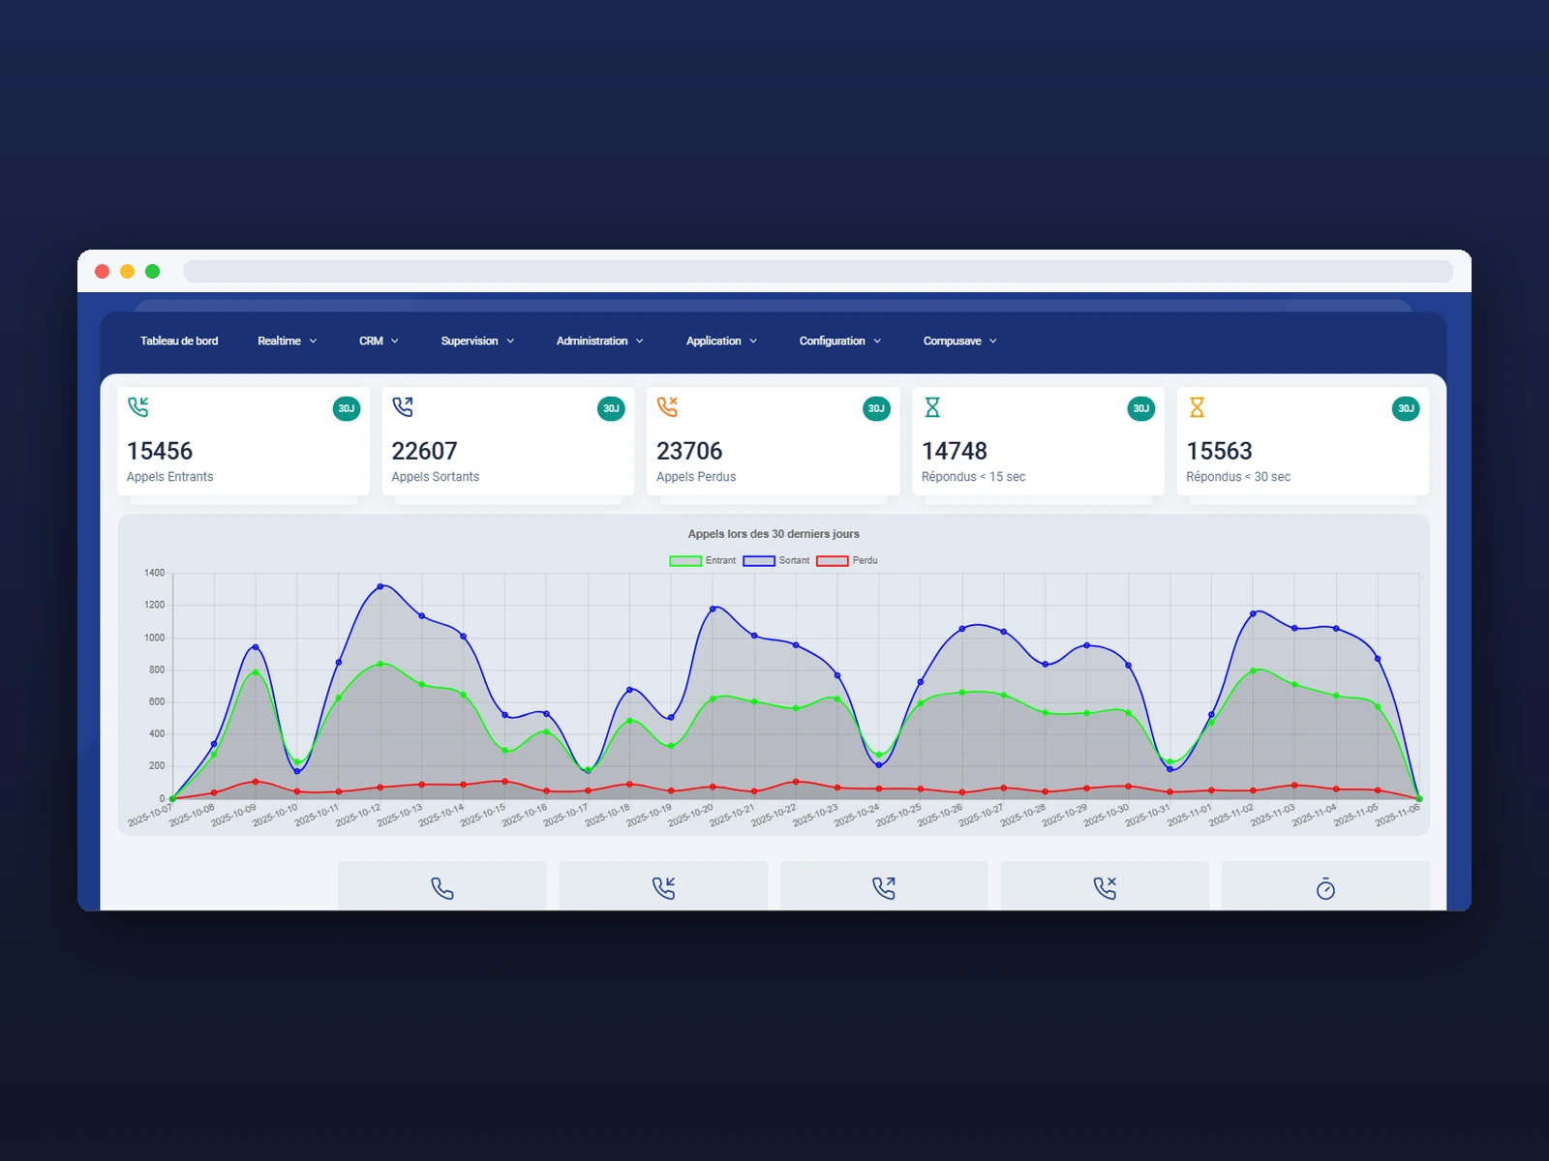
Task: Toggle the Sortant series in chart legend
Action: [776, 561]
